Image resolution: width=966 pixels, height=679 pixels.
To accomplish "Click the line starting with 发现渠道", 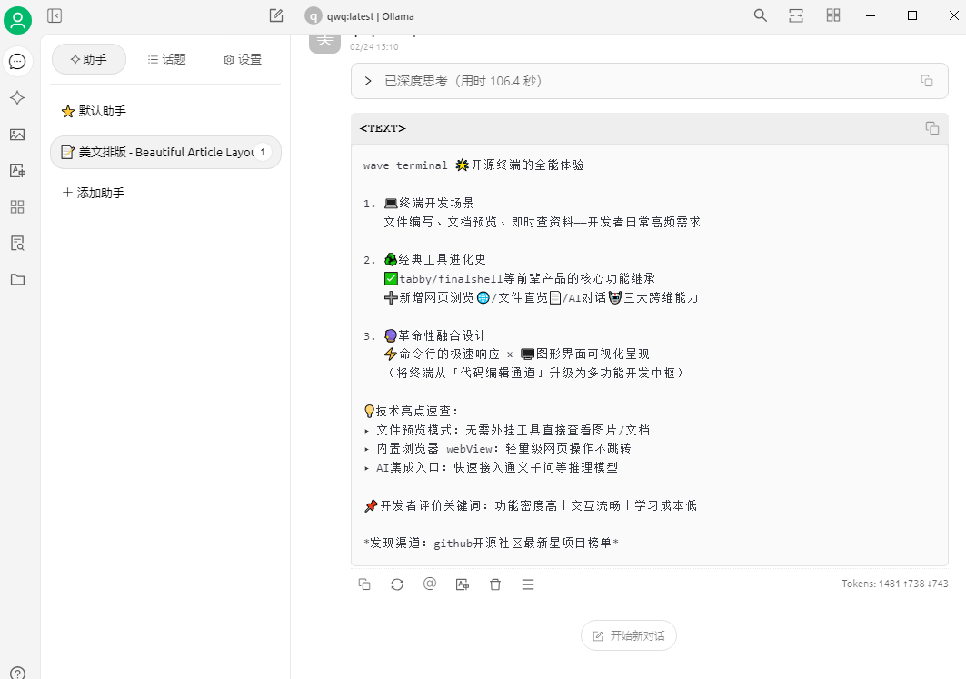I will (x=491, y=543).
